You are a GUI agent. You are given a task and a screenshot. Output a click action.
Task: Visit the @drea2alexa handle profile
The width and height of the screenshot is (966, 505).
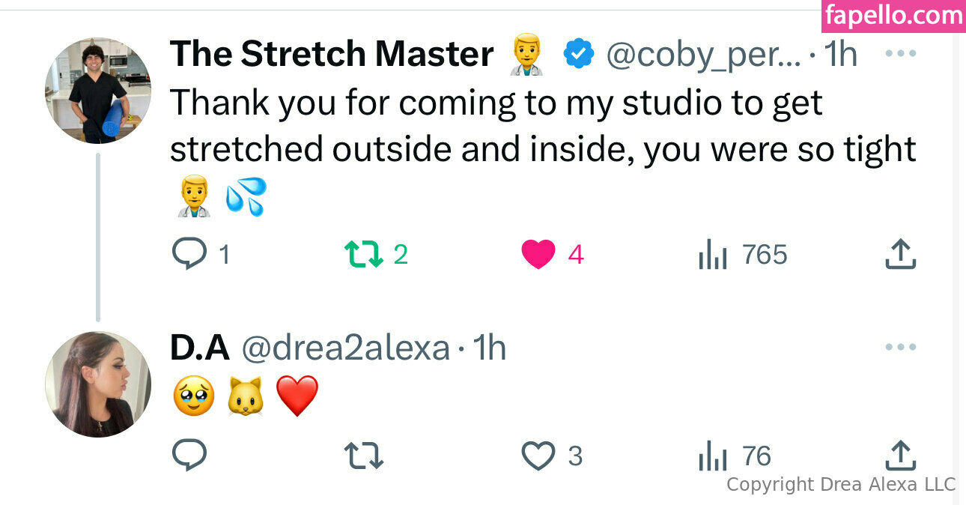click(x=346, y=348)
